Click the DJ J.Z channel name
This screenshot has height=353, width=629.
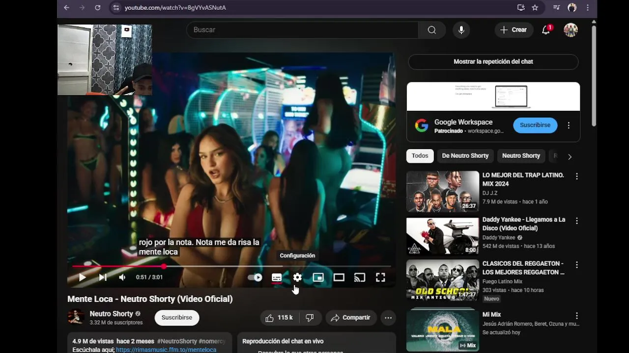click(x=490, y=193)
